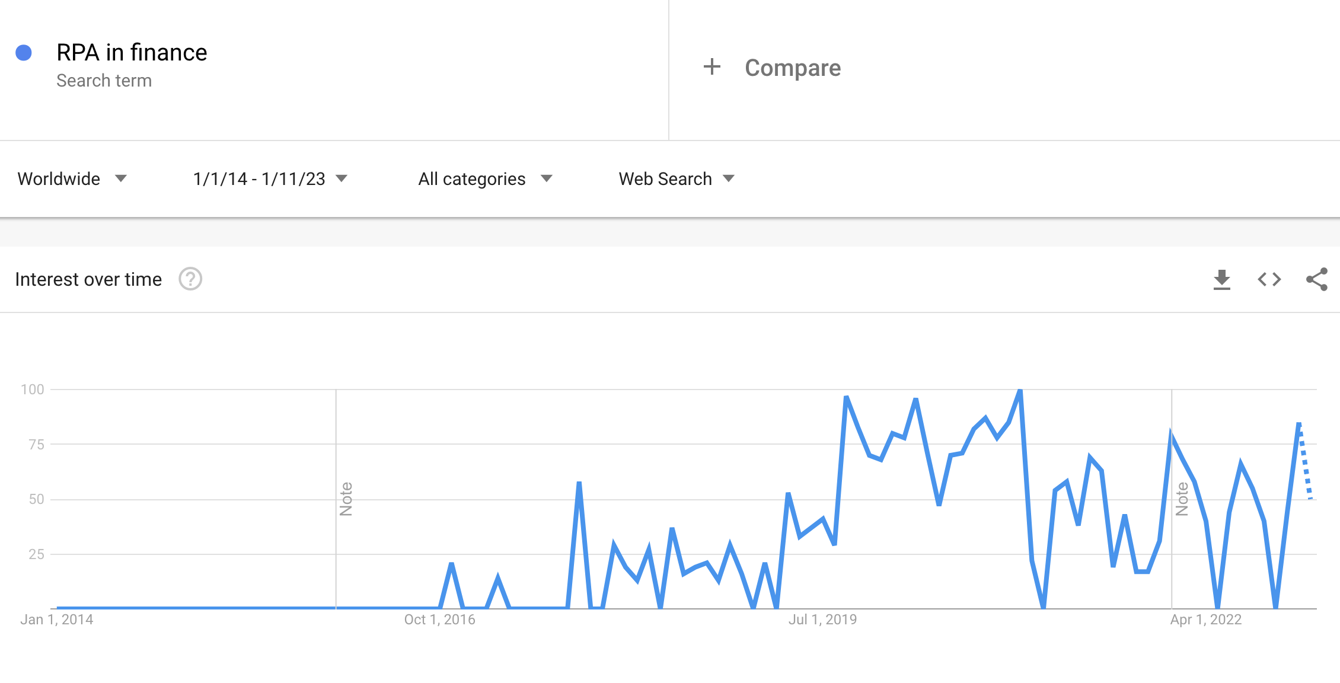
Task: Open the Interest over time help icon
Action: (190, 279)
